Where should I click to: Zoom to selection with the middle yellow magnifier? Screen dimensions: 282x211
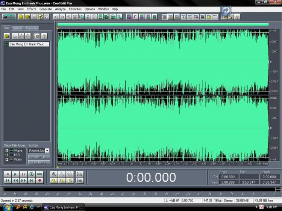[x=62, y=180]
